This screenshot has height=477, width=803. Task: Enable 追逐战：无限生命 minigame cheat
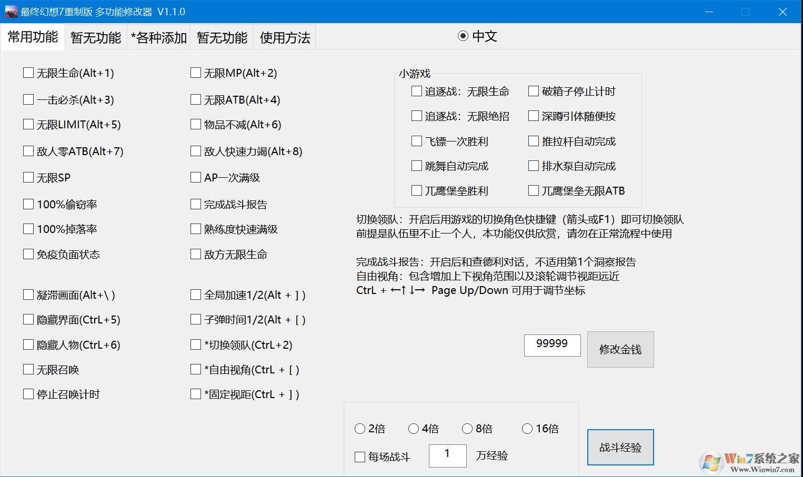416,90
